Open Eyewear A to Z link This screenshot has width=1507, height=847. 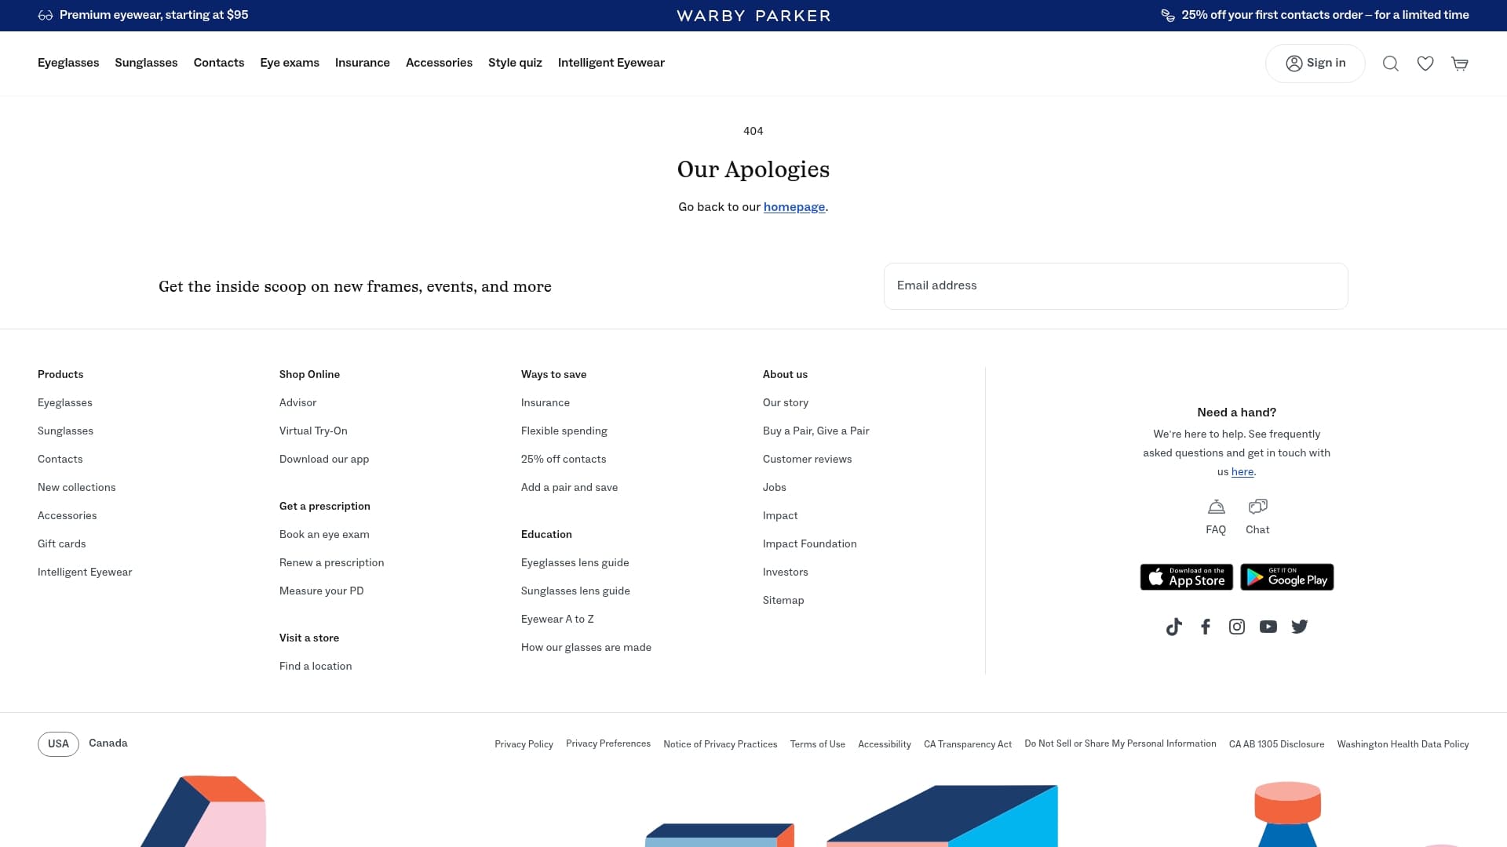[x=557, y=620]
